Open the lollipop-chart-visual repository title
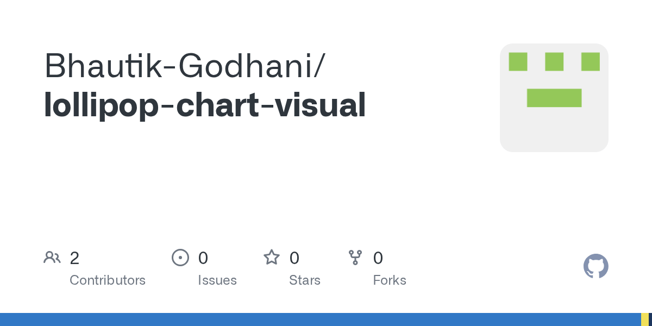 click(x=205, y=105)
